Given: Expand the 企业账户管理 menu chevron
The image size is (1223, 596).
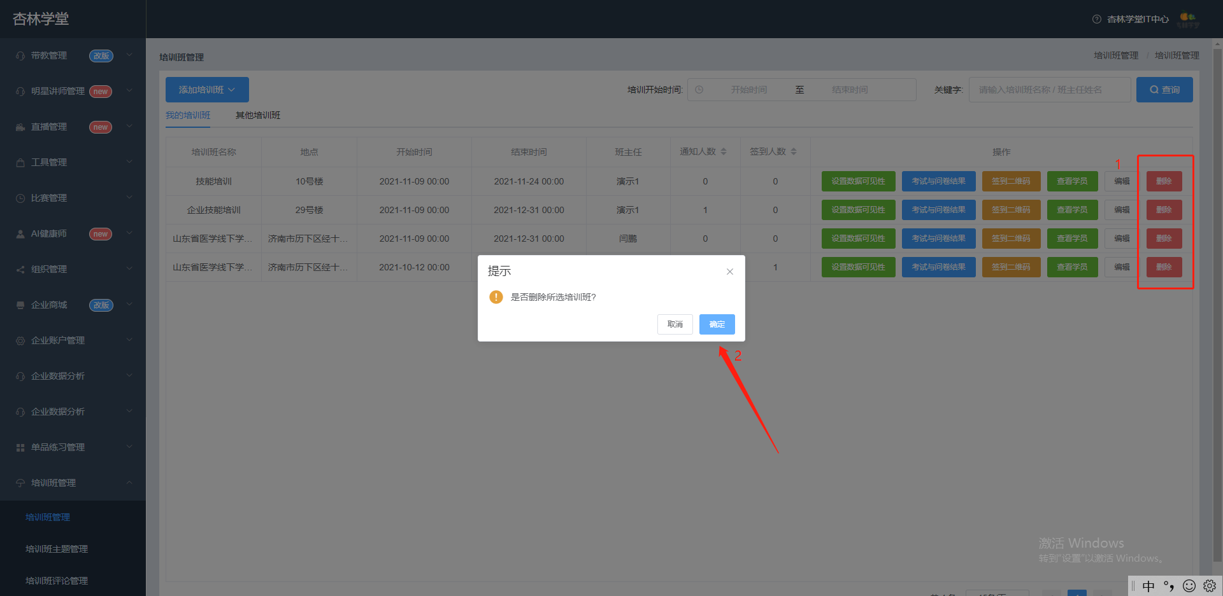Looking at the screenshot, I should [129, 340].
